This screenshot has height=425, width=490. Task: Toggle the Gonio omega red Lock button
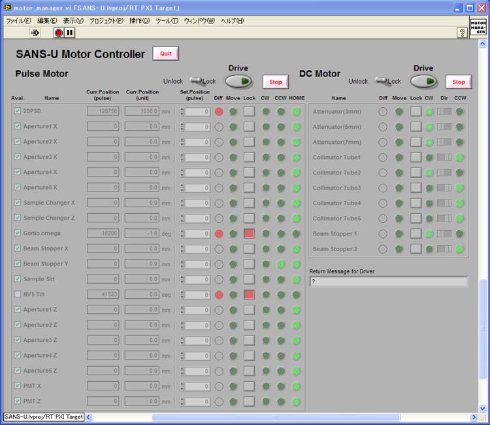click(x=249, y=233)
